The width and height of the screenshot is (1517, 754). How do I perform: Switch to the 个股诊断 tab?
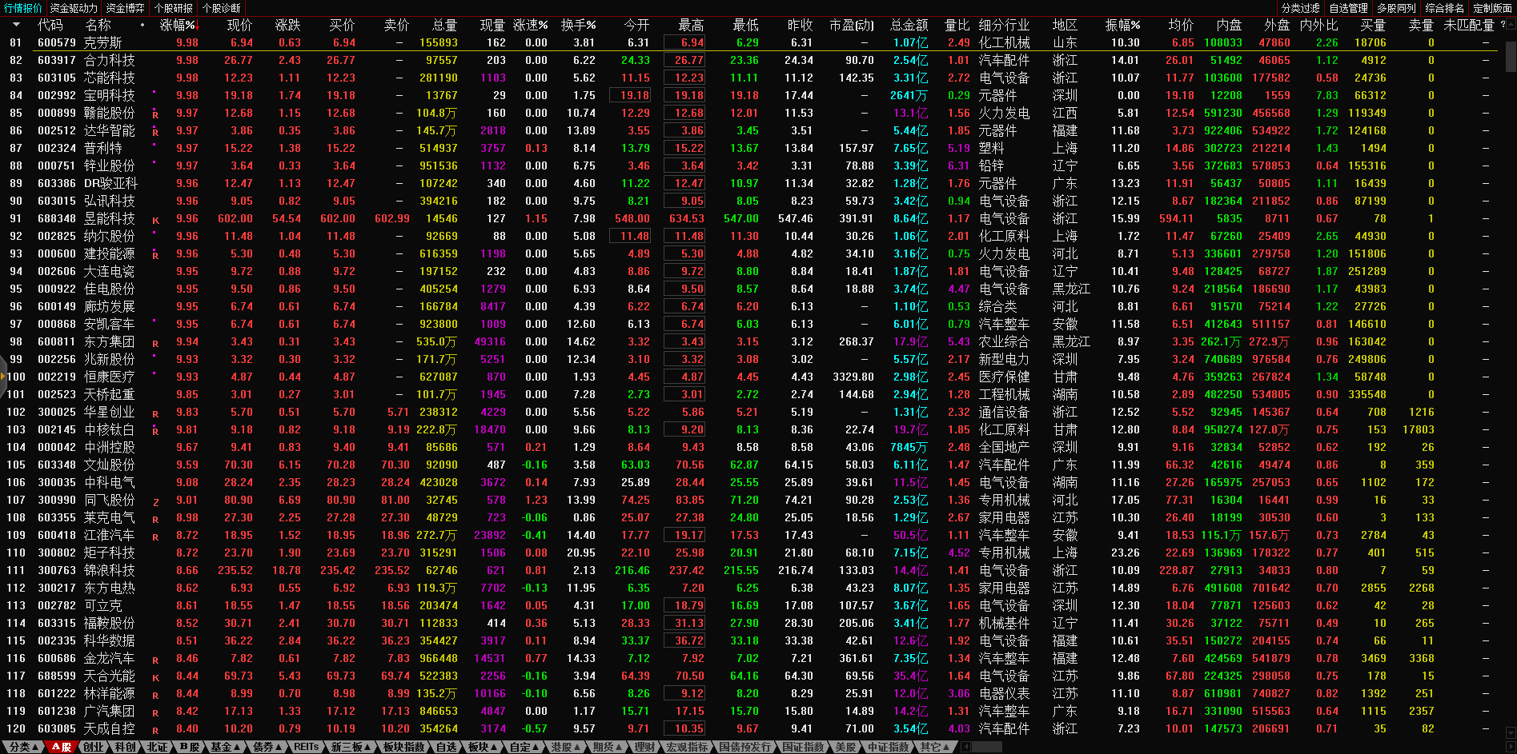[x=221, y=8]
